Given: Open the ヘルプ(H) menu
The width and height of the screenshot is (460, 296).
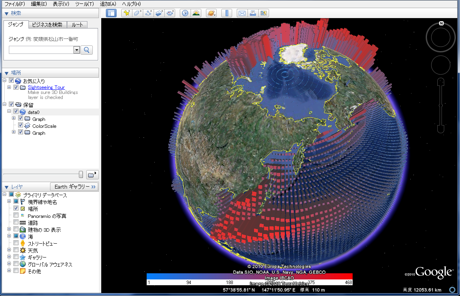Looking at the screenshot, I should (x=131, y=4).
